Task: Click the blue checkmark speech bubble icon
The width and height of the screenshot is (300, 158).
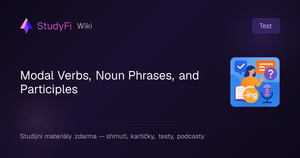Action: tap(240, 67)
